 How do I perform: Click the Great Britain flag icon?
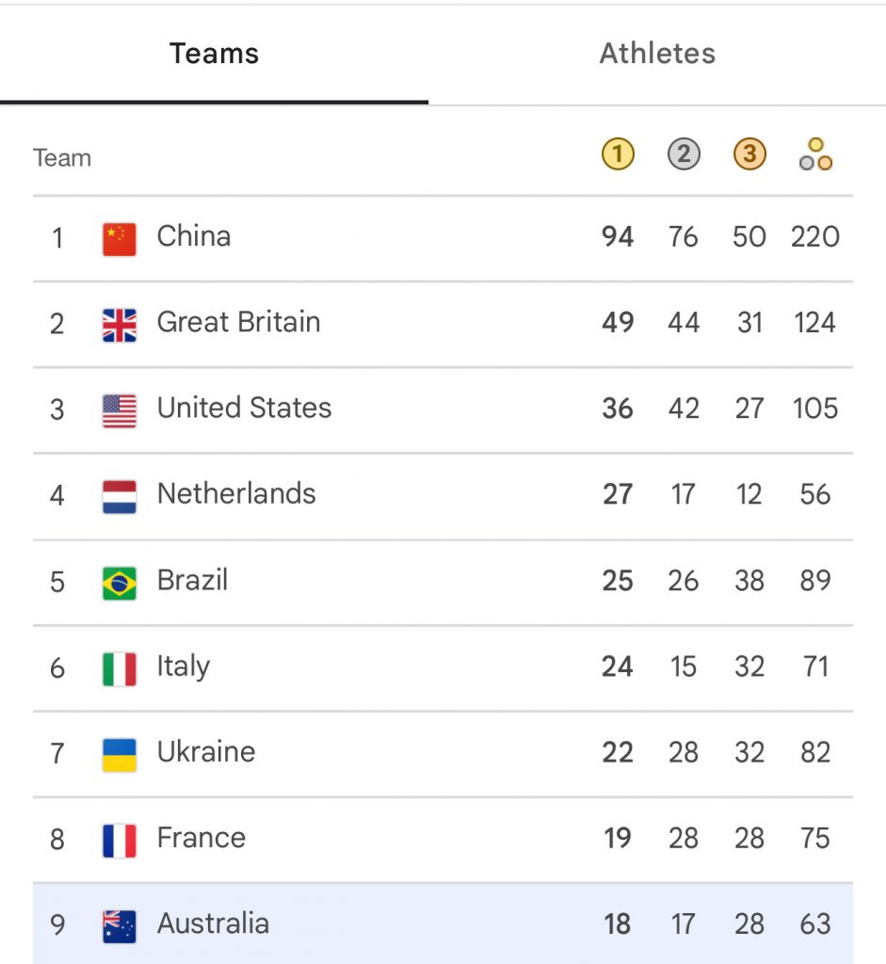click(120, 325)
